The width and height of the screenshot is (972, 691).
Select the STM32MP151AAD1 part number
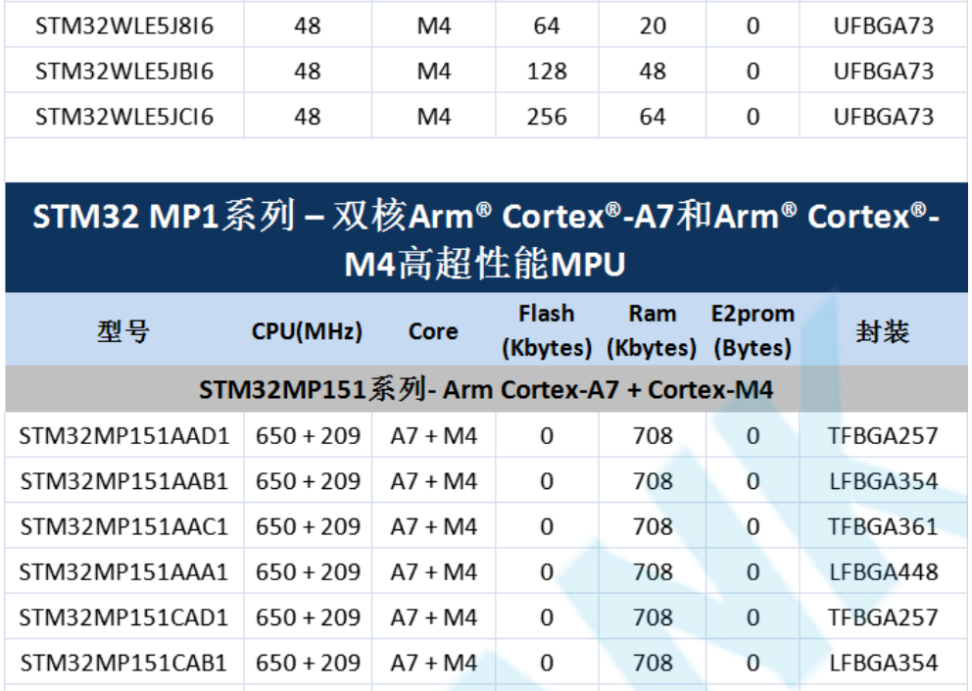coord(126,435)
